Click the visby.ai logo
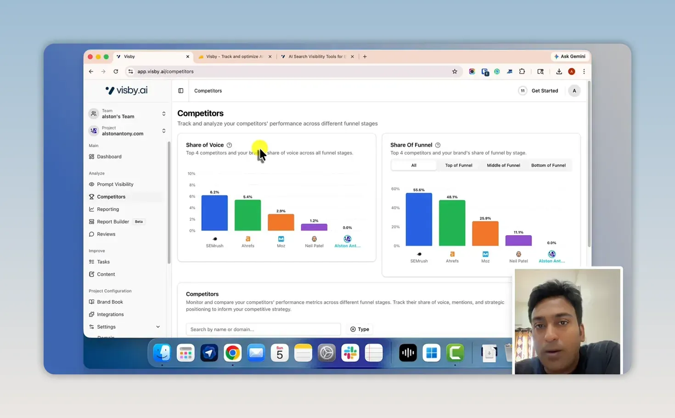 click(127, 90)
